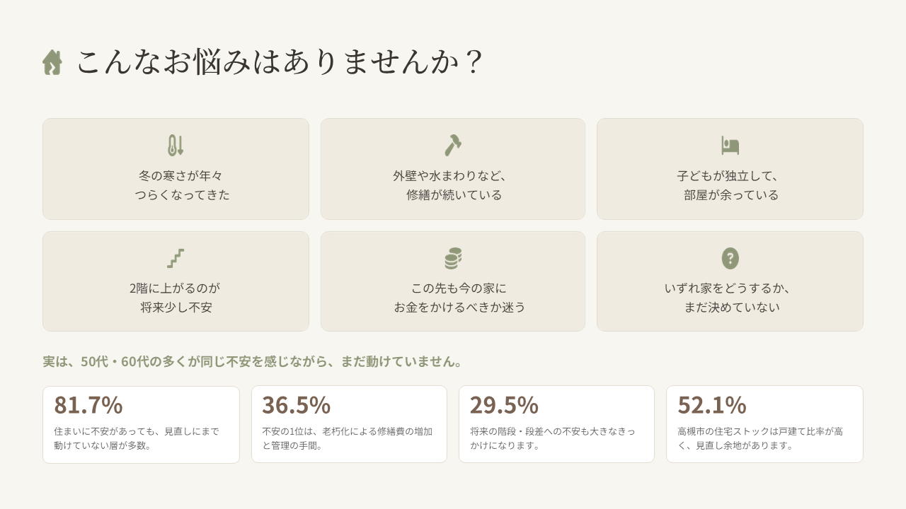The width and height of the screenshot is (906, 509).
Task: Click the 36.5% statistic figure
Action: pos(296,405)
